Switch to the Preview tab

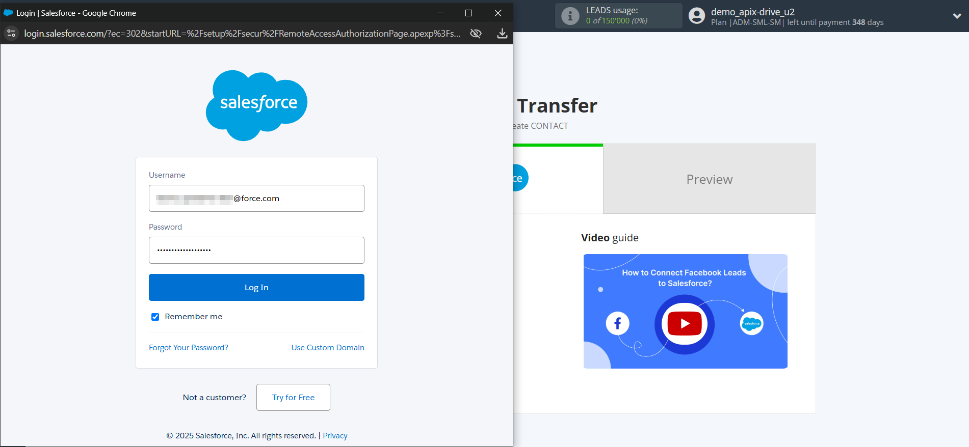click(x=709, y=179)
